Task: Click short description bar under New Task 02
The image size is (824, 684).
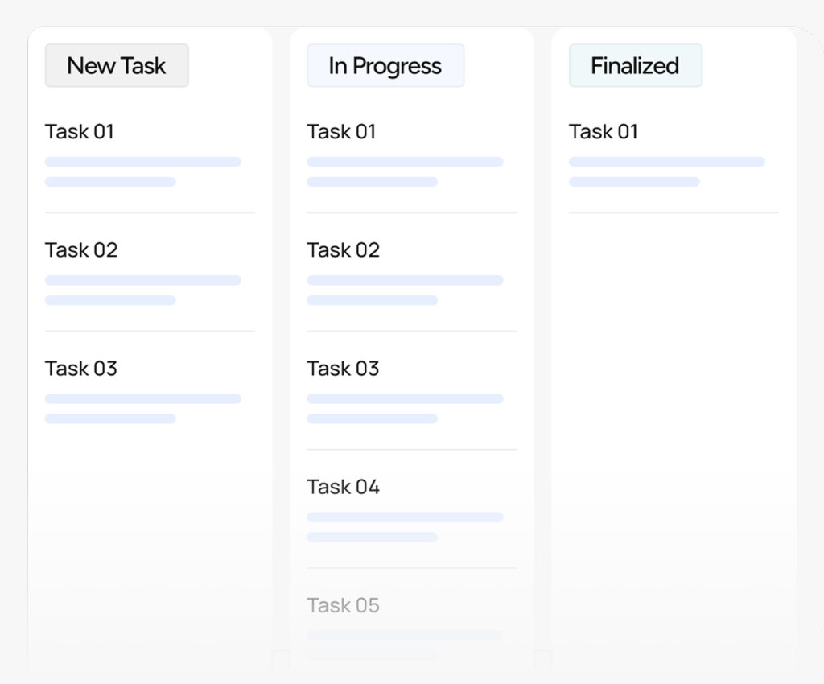Action: (110, 300)
